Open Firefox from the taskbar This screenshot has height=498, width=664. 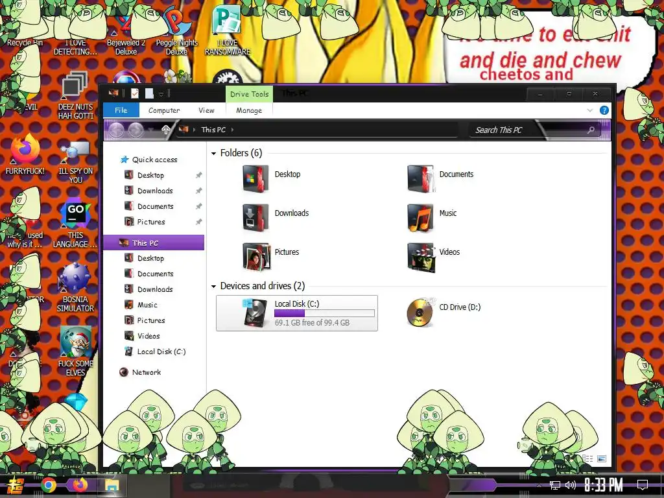pyautogui.click(x=80, y=485)
